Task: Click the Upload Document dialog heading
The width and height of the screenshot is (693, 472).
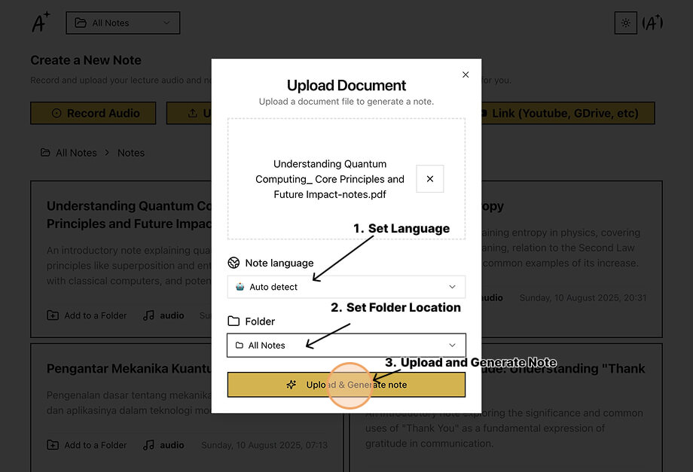Action: 346,85
